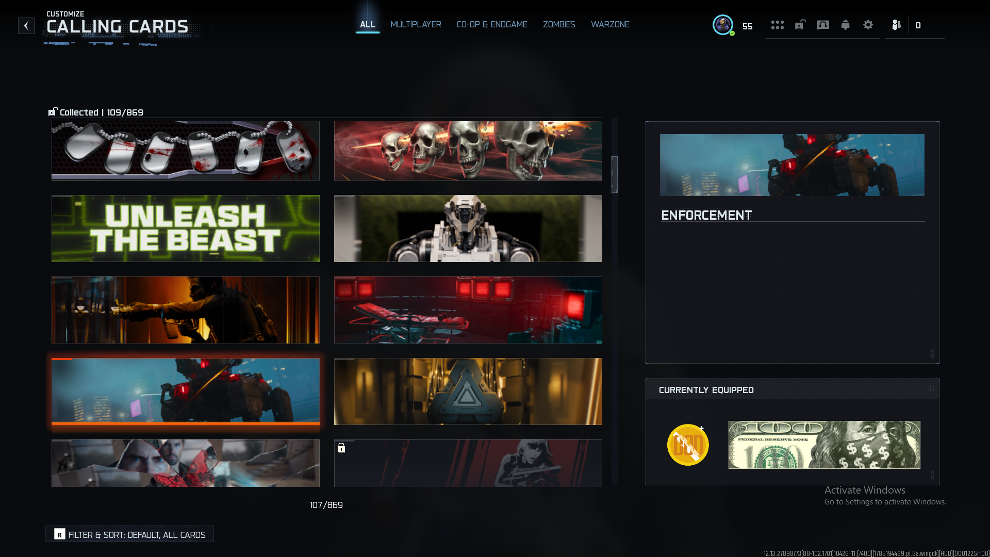Open settings gear

(868, 25)
